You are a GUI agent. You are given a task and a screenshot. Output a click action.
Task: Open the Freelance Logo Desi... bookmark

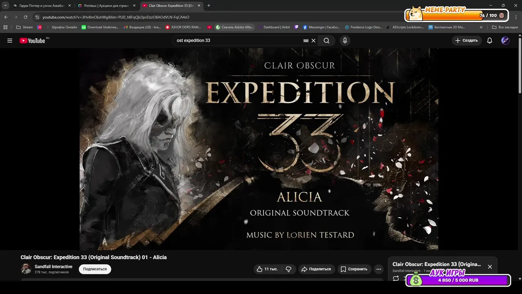(x=363, y=27)
